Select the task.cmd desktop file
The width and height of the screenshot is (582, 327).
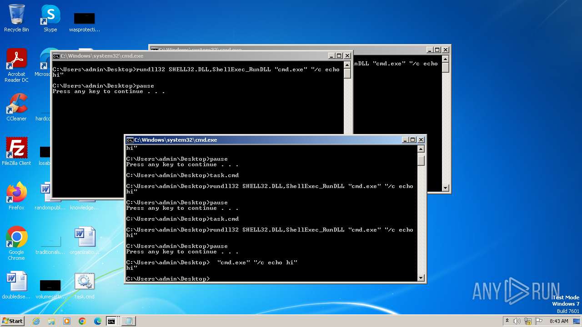click(x=84, y=285)
